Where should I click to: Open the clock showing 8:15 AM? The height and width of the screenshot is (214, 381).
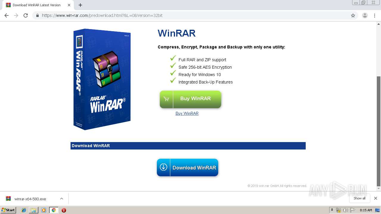click(x=366, y=210)
